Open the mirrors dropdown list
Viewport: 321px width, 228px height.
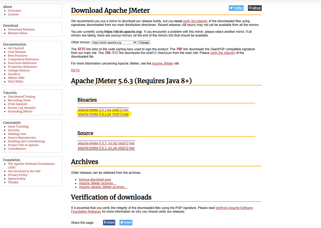click(x=114, y=42)
